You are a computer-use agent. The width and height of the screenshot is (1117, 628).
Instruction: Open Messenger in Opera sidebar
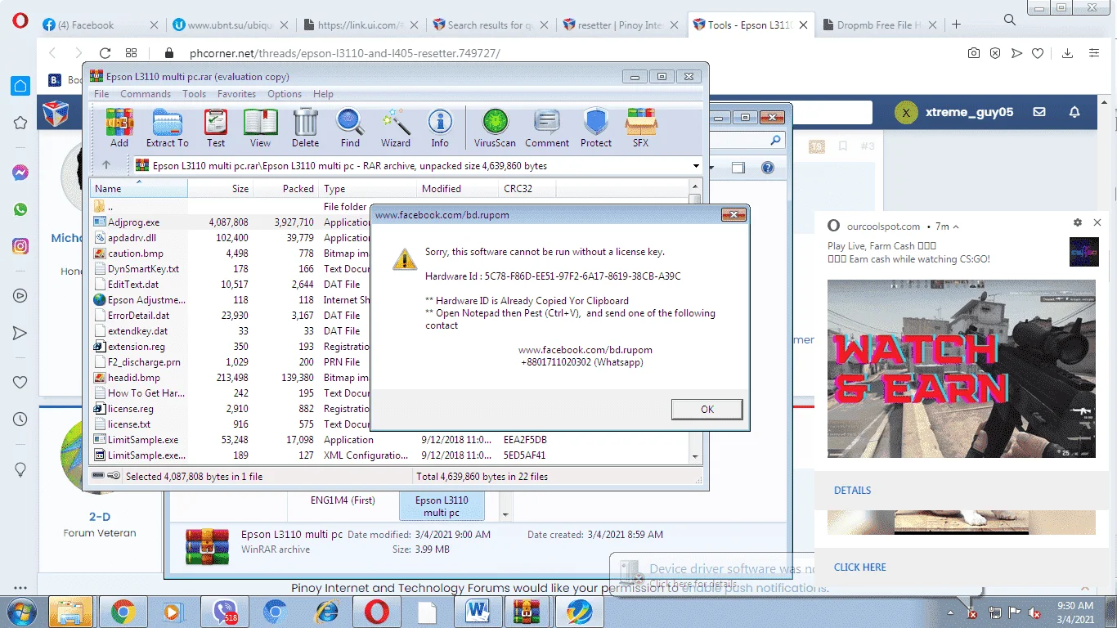coord(20,173)
